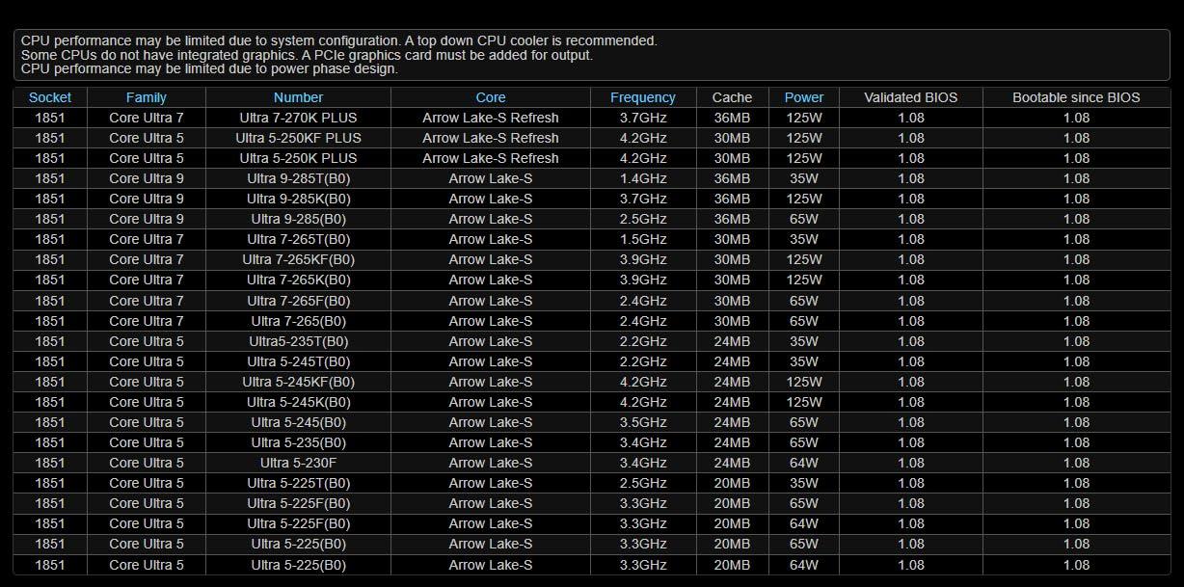Select the Ultra5-235T(B0) table cell
Screen dimensions: 1184x587
coord(298,341)
